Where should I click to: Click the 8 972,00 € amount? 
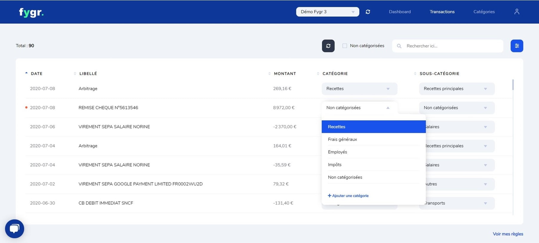click(284, 108)
